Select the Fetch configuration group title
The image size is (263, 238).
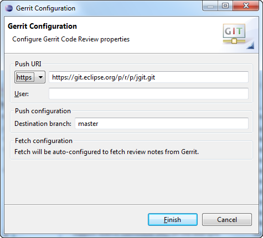tap(44, 141)
